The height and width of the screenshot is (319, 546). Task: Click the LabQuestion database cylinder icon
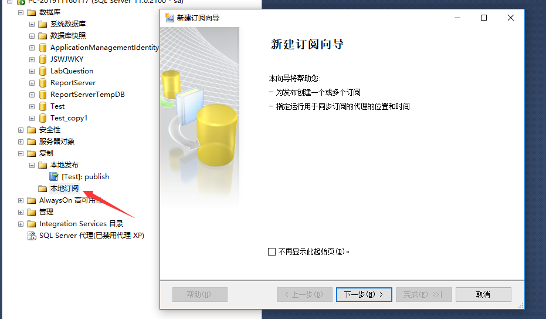(43, 71)
